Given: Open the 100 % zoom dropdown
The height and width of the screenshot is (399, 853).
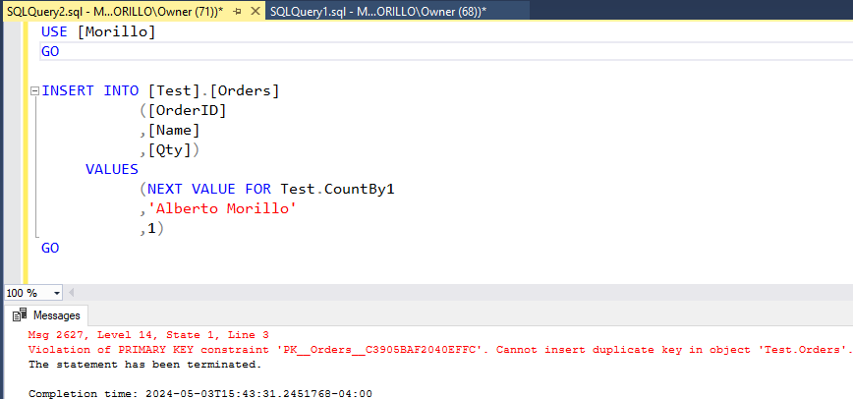Looking at the screenshot, I should (57, 293).
